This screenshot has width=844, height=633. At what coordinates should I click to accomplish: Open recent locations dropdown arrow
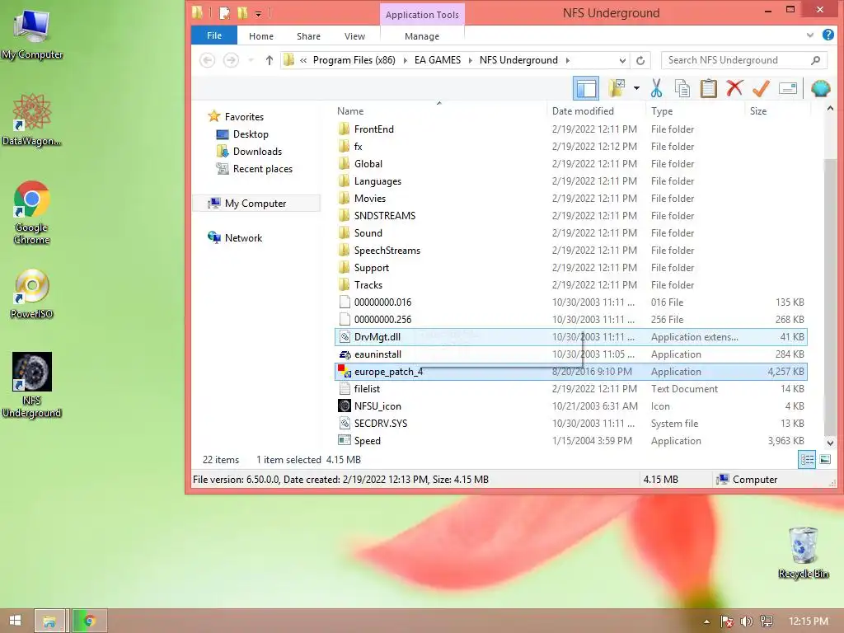(x=251, y=60)
